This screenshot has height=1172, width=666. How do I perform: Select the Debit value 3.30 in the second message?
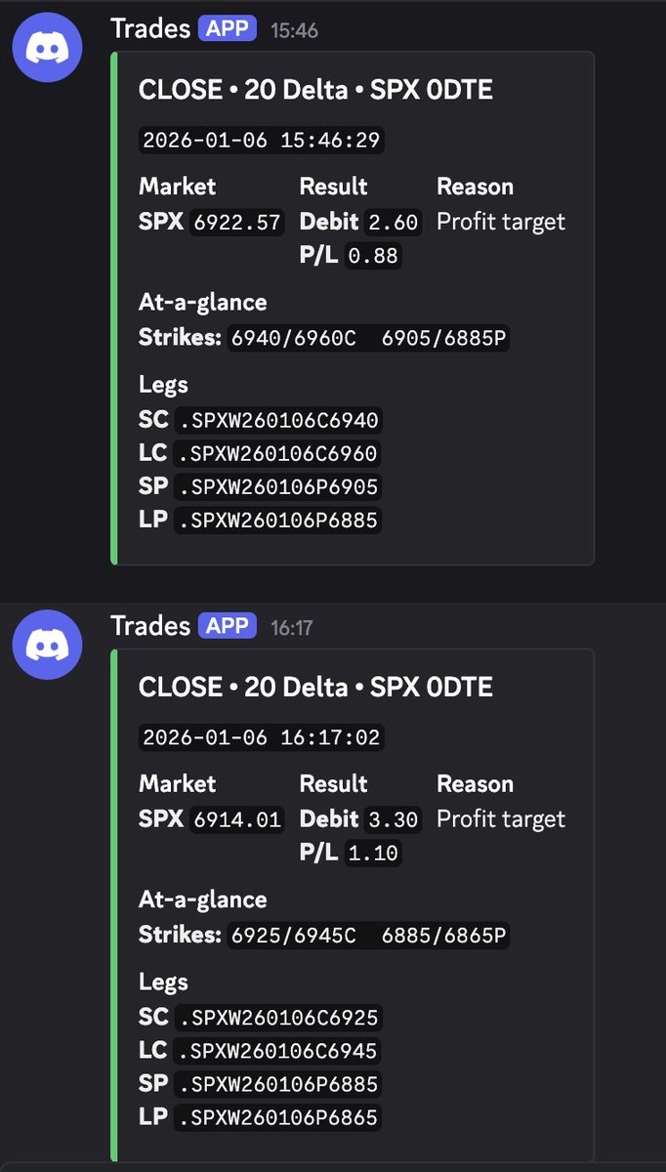point(394,819)
